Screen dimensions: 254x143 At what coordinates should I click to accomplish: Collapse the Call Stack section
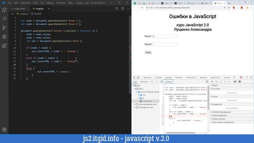(232, 89)
